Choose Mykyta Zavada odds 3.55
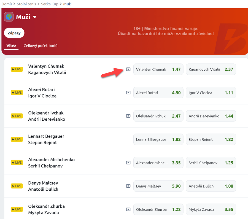This screenshot has width=248, height=219. pos(211,209)
